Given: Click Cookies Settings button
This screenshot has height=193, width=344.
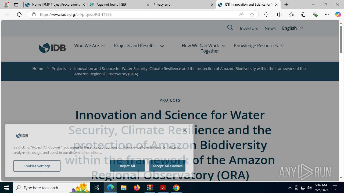Looking at the screenshot, I should click(x=37, y=166).
